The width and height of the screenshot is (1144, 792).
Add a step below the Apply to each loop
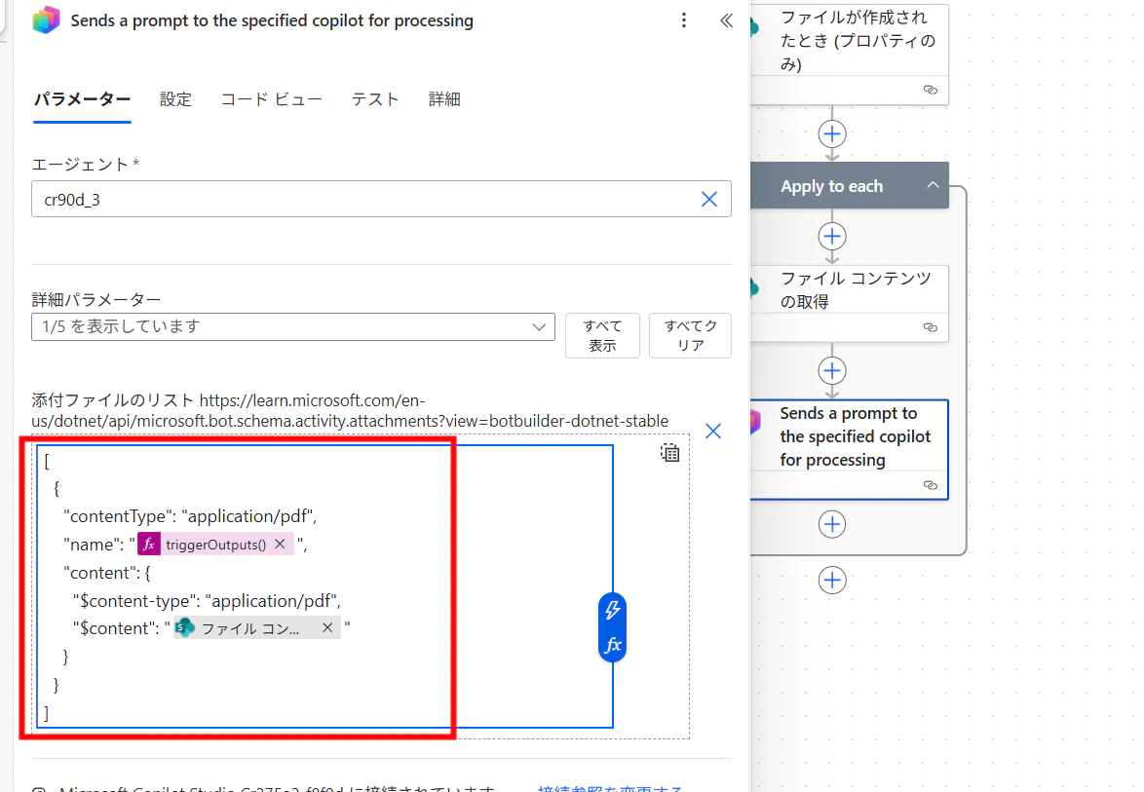click(832, 581)
